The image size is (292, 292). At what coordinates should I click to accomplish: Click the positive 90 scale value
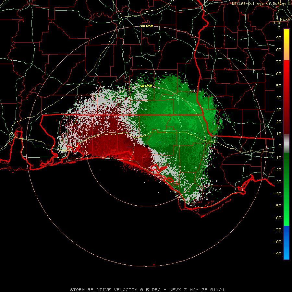pos(279,38)
